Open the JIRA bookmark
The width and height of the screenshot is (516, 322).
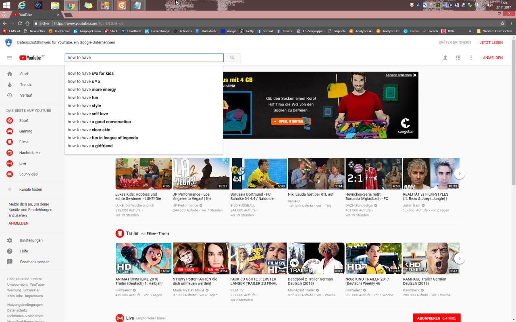pyautogui.click(x=448, y=31)
